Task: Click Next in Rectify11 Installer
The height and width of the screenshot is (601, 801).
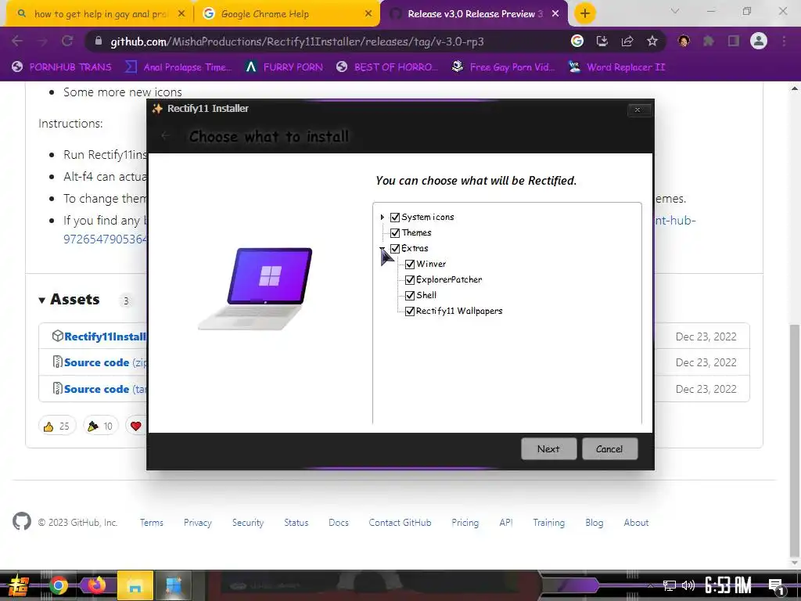Action: [548, 448]
